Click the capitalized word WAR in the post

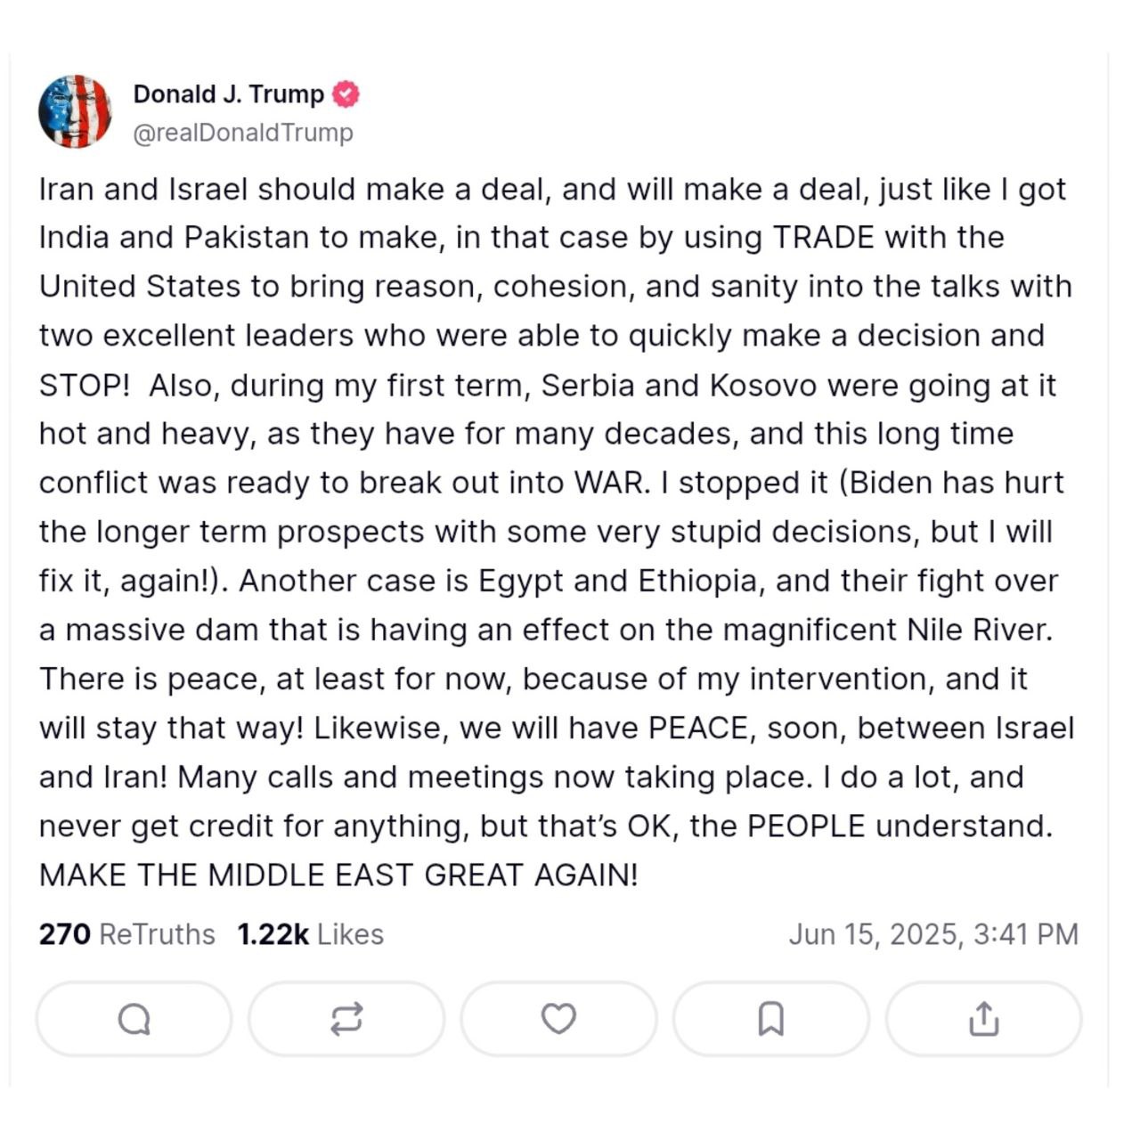point(608,483)
